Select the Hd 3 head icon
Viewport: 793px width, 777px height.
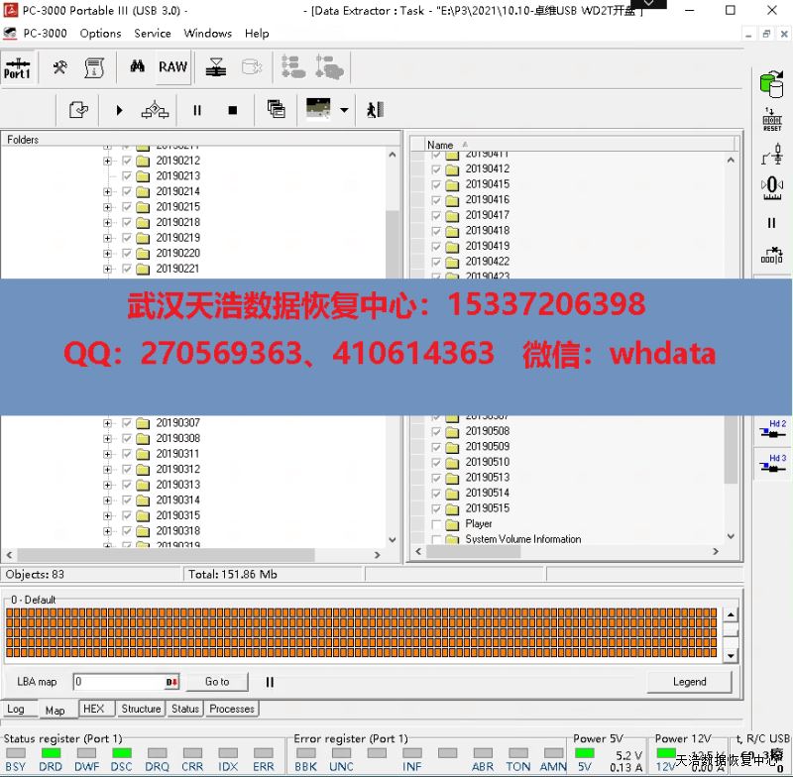pos(771,464)
